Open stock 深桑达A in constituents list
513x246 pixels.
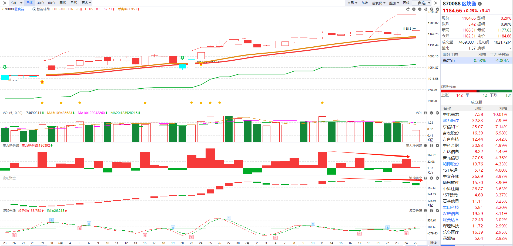pyautogui.click(x=451, y=220)
